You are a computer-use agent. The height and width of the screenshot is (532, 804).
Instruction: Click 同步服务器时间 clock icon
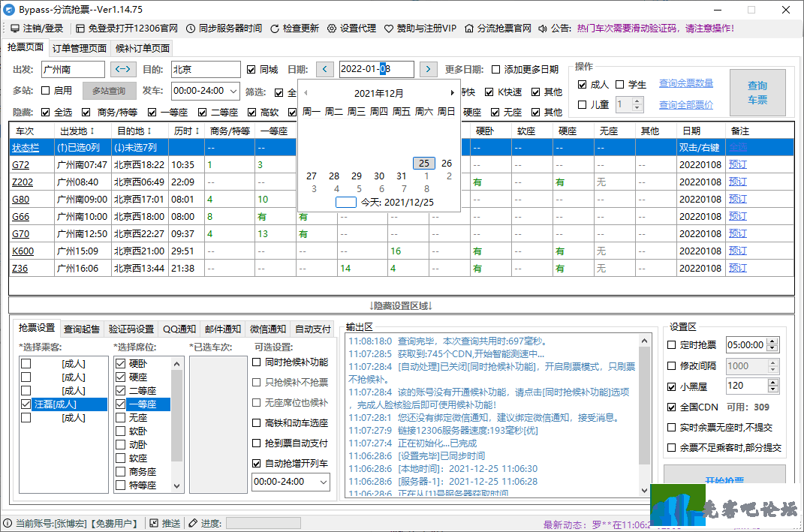coord(191,29)
